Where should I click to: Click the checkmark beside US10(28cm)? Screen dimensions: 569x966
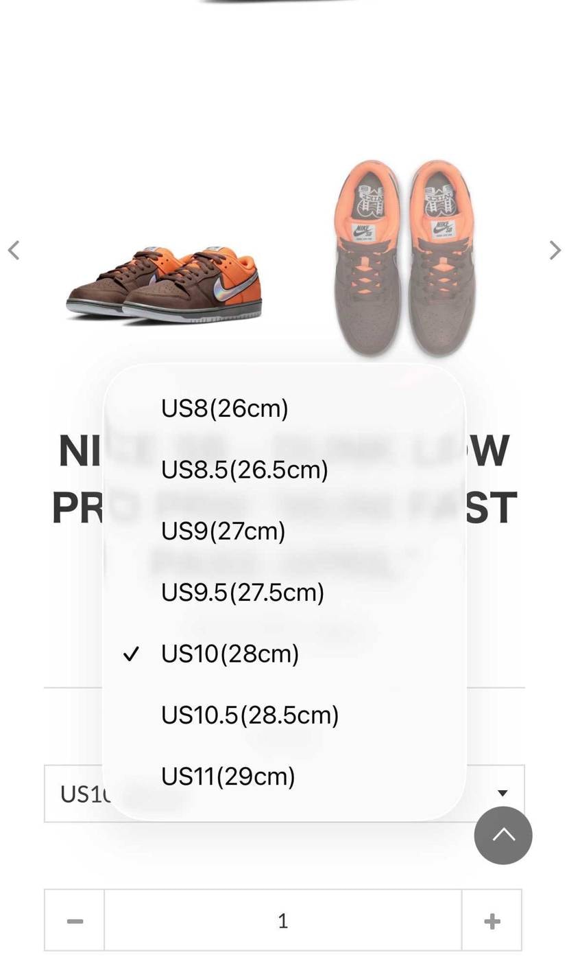click(x=131, y=654)
